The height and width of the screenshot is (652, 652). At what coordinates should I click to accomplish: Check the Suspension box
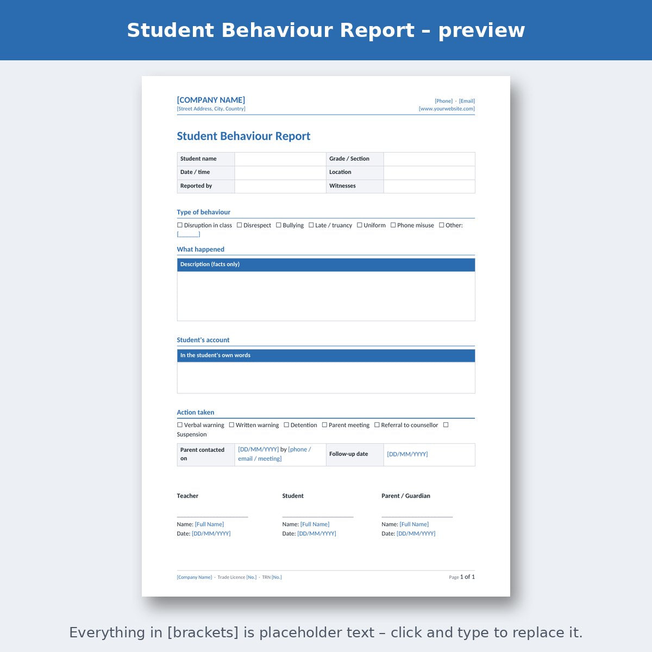tap(446, 425)
